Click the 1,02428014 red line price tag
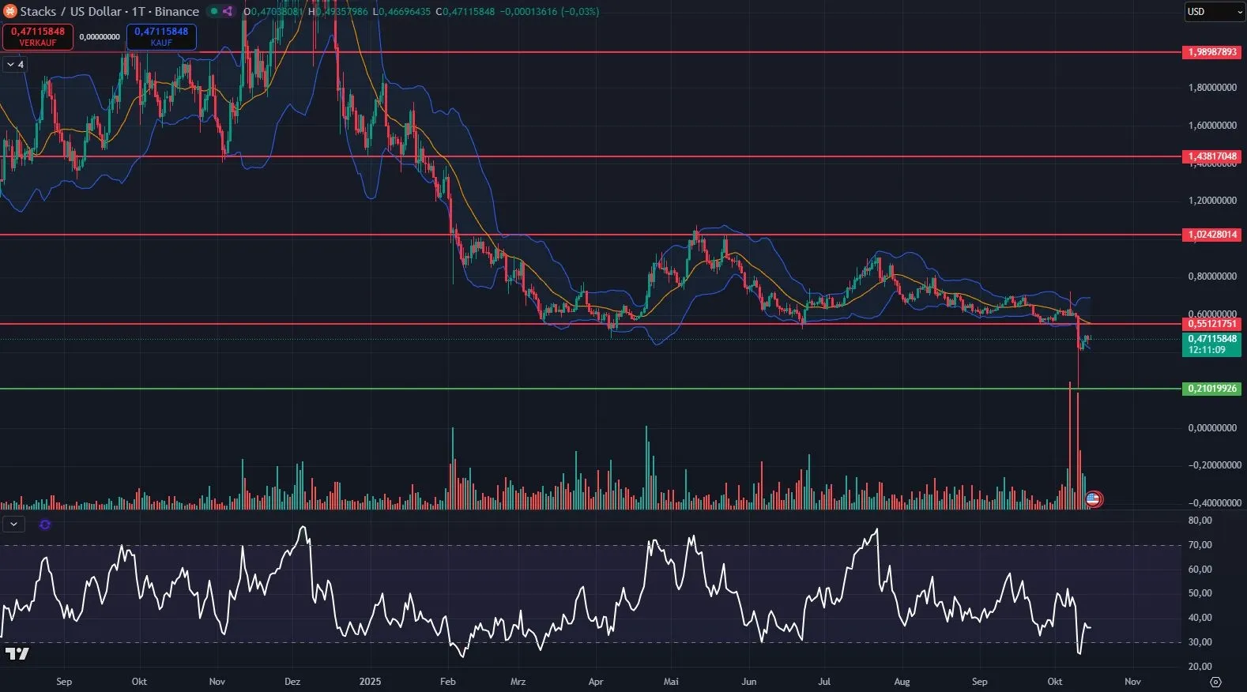This screenshot has width=1247, height=692. click(1211, 235)
